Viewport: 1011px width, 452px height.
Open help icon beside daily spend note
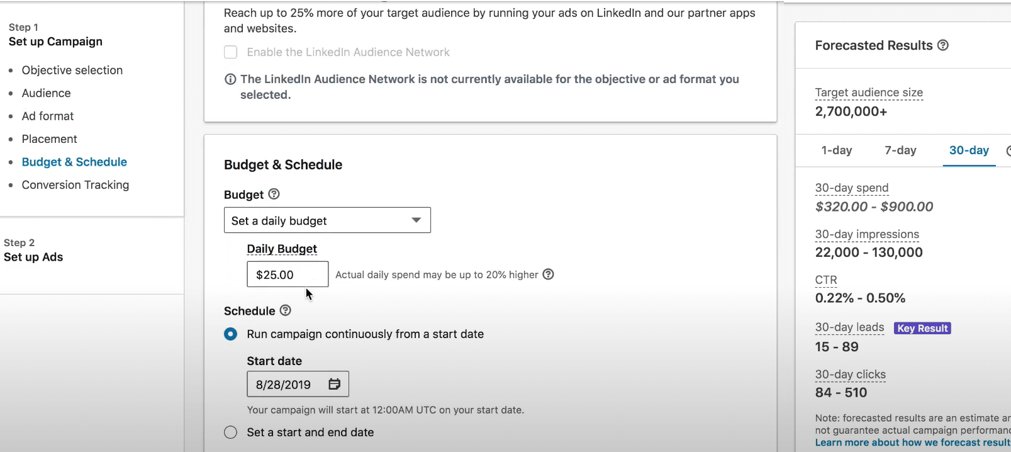[548, 274]
